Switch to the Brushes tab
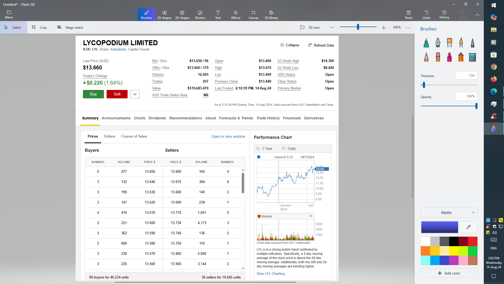 [x=146, y=15]
